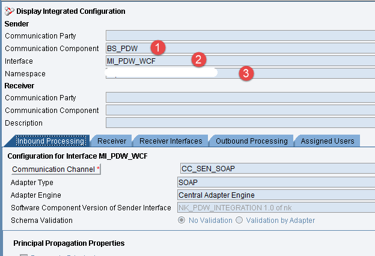Open the Outbound Processing tab
The height and width of the screenshot is (256, 375).
(252, 141)
